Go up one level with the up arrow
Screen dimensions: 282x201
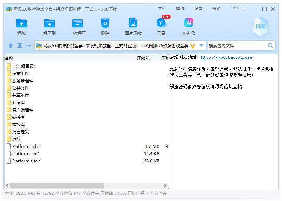[x=10, y=45]
